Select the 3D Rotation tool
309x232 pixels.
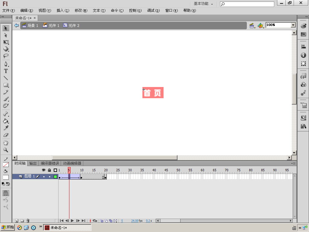6,49
